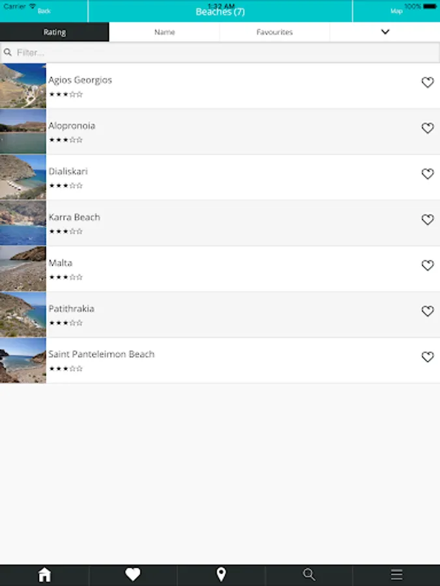Open the hamburger menu in bottom bar
This screenshot has width=440, height=586.
click(x=396, y=574)
